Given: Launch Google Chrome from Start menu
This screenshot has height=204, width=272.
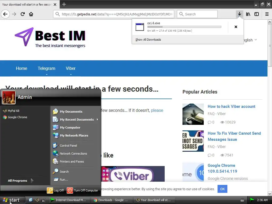Looking at the screenshot, I should point(15,117).
